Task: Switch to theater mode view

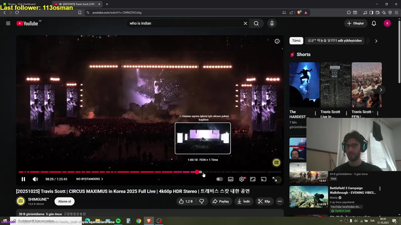Action: point(253,179)
